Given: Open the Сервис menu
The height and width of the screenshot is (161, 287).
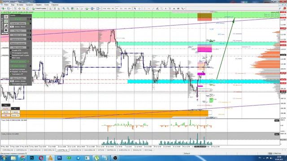Looking at the screenshot, I should point(39,5).
